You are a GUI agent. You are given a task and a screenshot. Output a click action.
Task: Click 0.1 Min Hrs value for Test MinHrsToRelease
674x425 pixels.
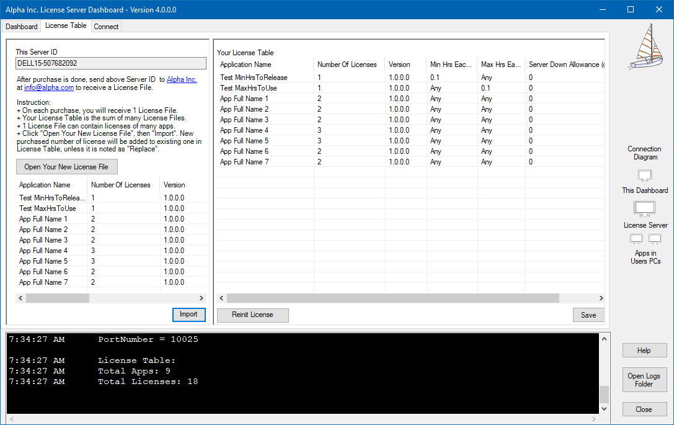click(435, 78)
